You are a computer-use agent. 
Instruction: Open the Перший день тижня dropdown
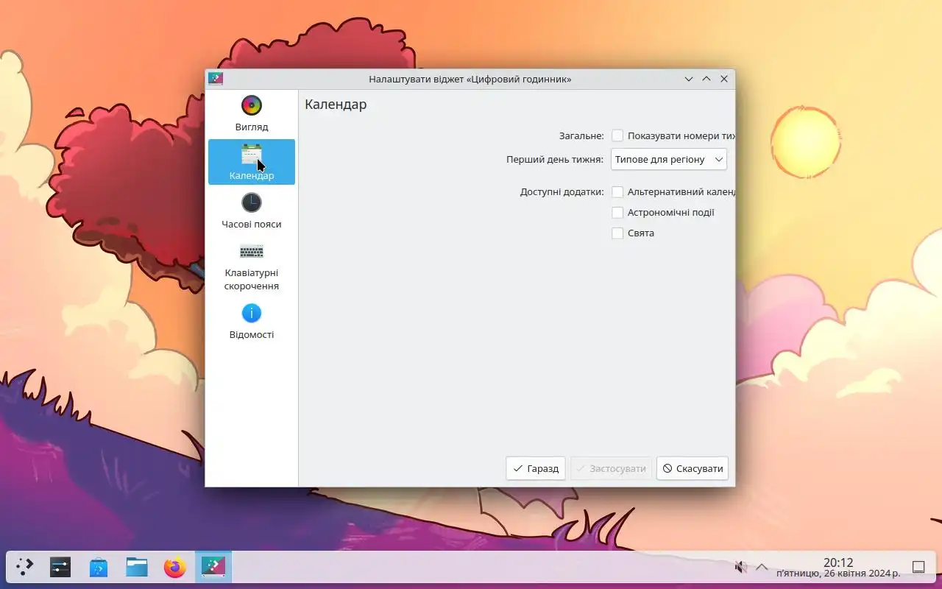pyautogui.click(x=669, y=159)
